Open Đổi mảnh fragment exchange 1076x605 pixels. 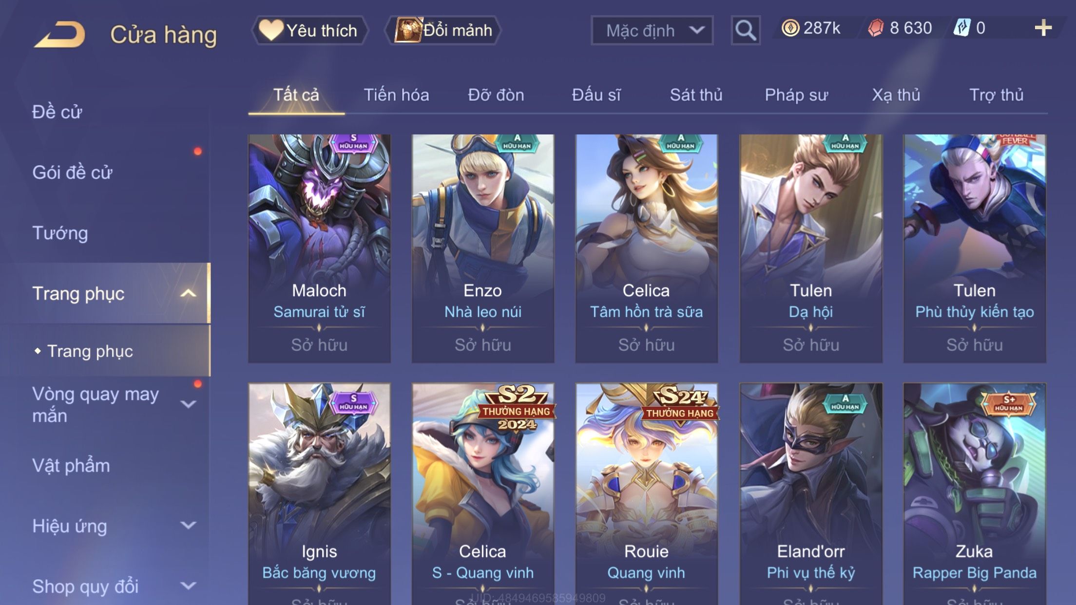tap(443, 30)
